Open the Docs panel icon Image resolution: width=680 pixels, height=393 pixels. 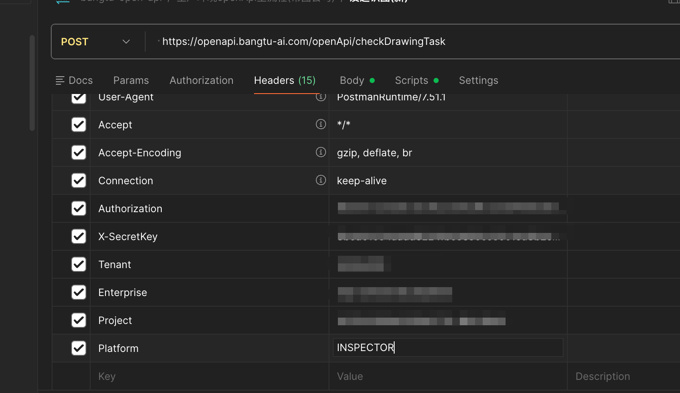click(x=60, y=80)
